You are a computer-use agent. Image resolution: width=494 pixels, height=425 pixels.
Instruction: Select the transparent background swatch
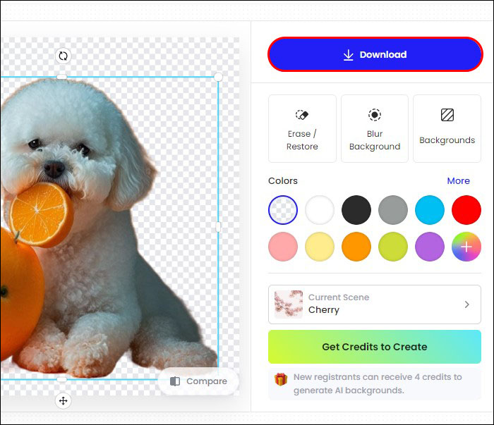(283, 210)
